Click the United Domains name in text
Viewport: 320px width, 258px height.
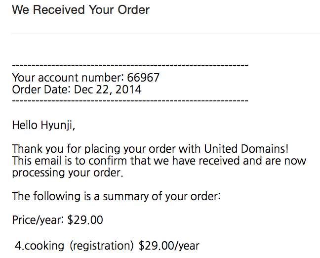point(245,148)
